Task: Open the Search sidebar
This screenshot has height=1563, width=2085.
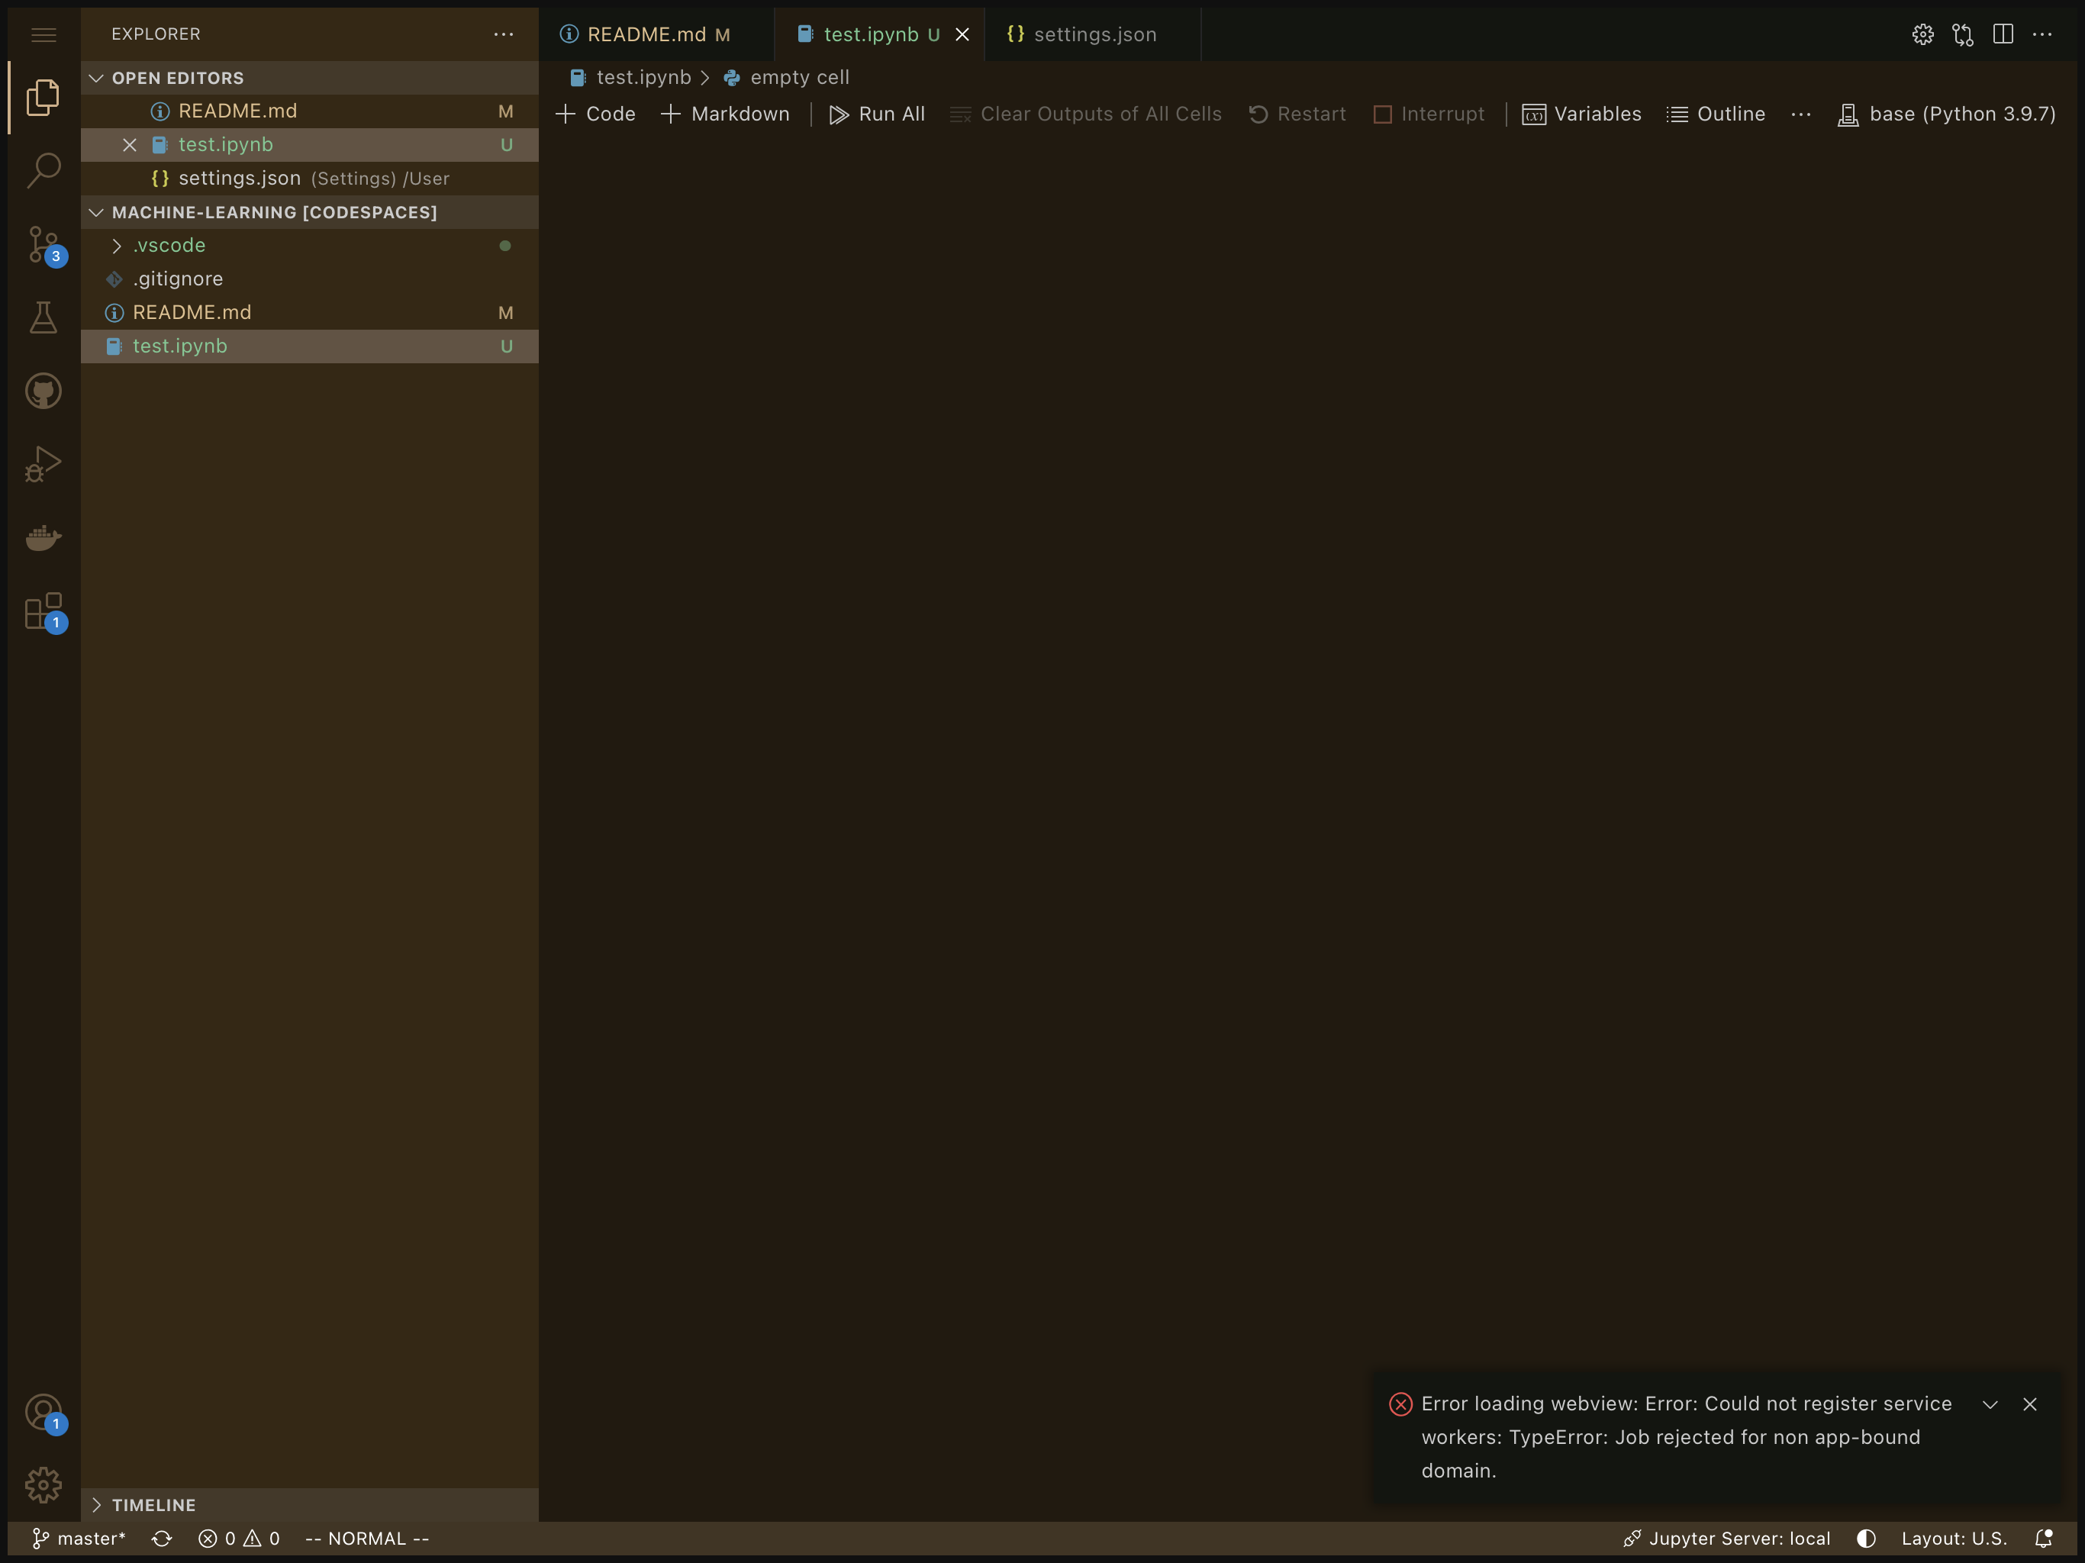Action: click(x=44, y=169)
